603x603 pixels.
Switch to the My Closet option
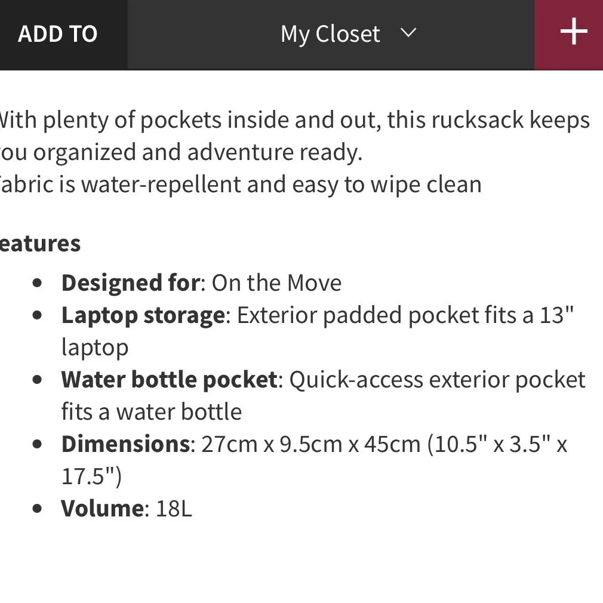pos(330,34)
